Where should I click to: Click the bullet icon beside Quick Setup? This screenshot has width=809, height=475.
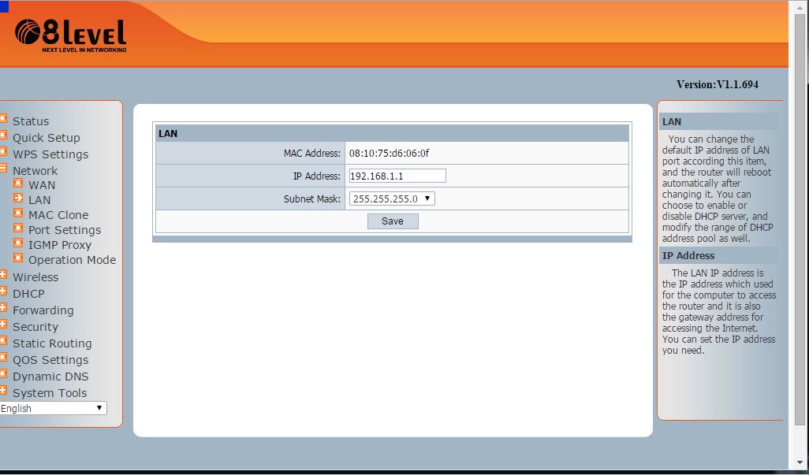pyautogui.click(x=3, y=135)
